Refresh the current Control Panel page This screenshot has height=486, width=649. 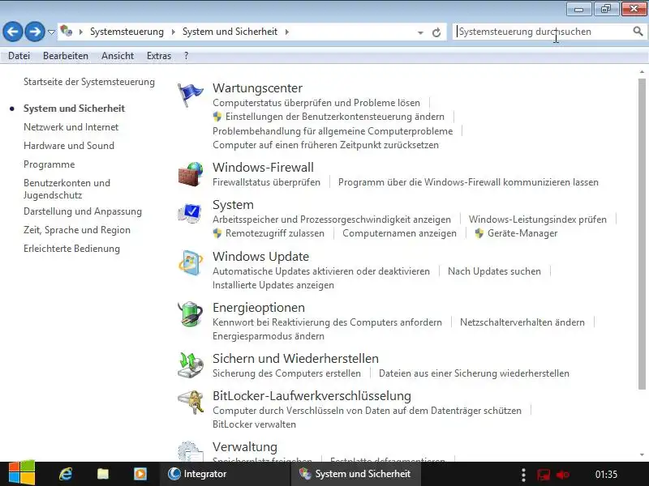pos(436,32)
